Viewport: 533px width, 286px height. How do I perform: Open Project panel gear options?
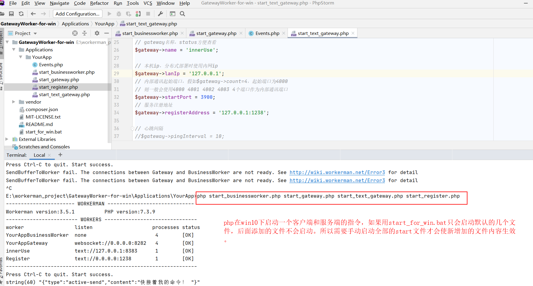(97, 33)
